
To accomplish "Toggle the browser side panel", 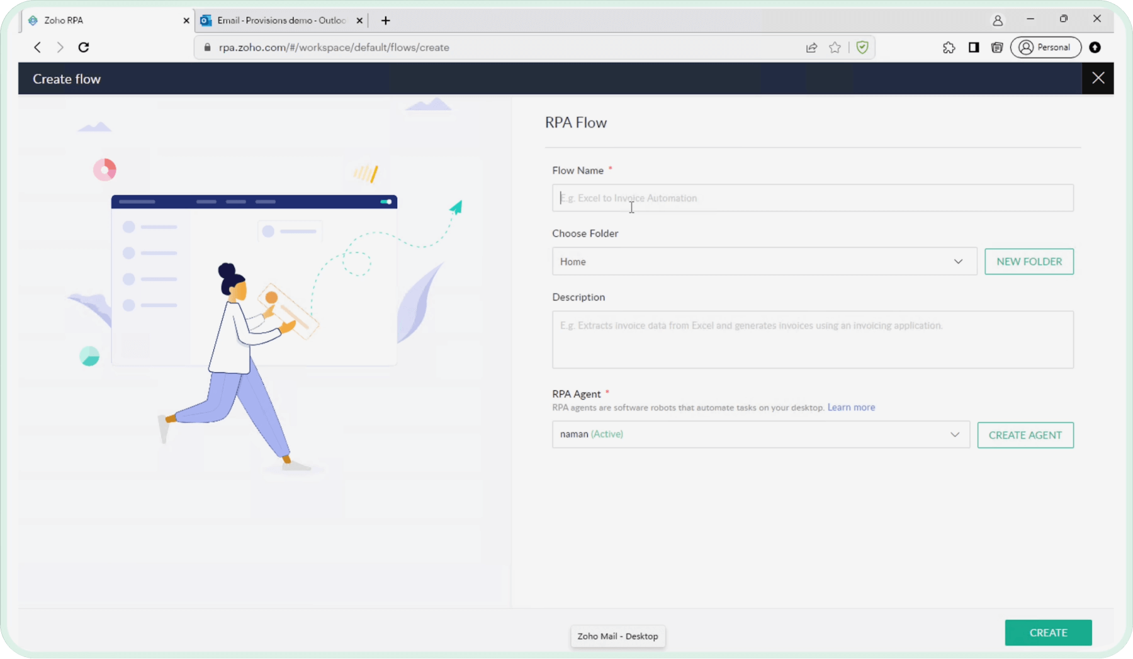I will (x=974, y=47).
